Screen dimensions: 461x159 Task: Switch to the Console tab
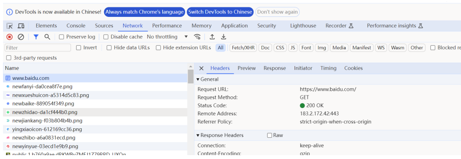coord(76,26)
